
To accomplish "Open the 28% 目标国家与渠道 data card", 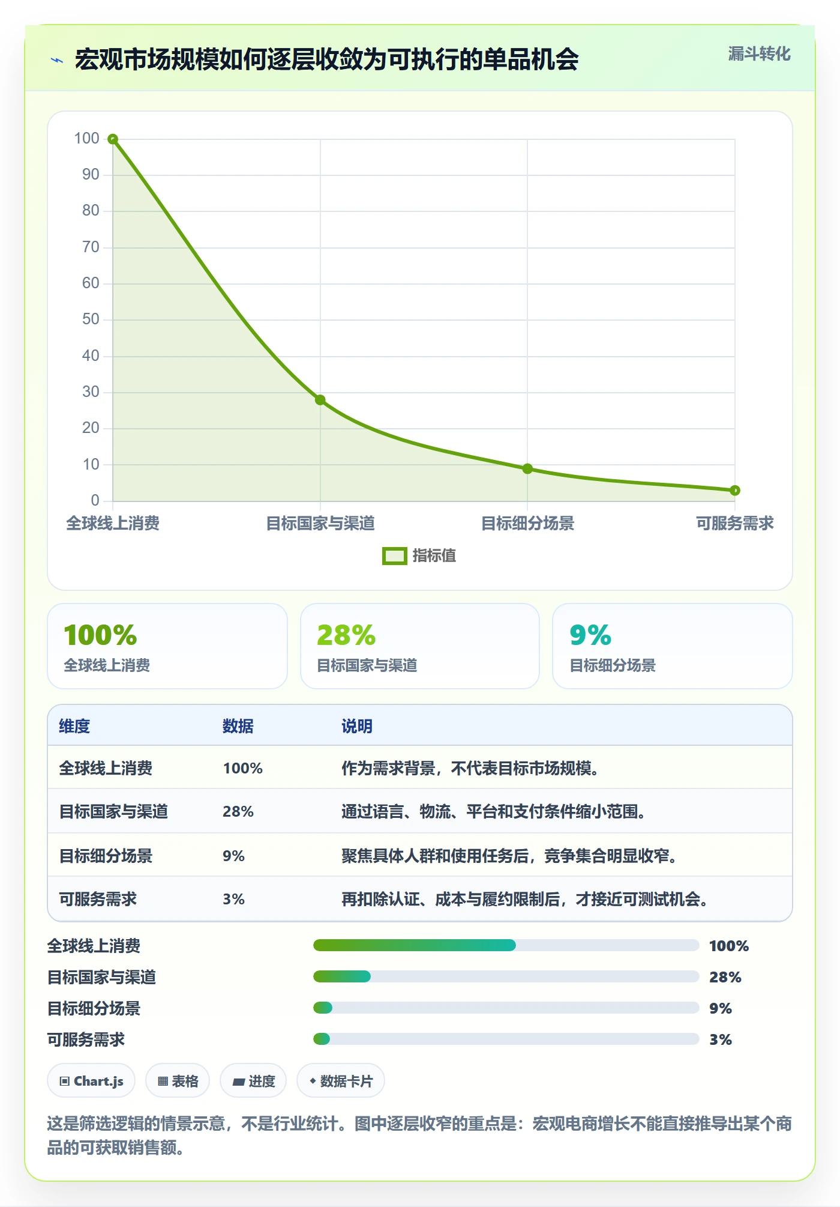I will click(x=420, y=646).
